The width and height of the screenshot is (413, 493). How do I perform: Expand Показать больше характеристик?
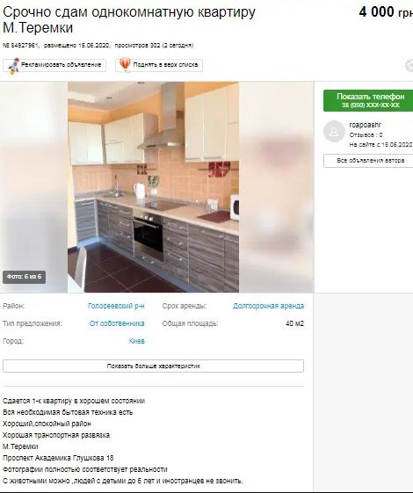pos(154,366)
